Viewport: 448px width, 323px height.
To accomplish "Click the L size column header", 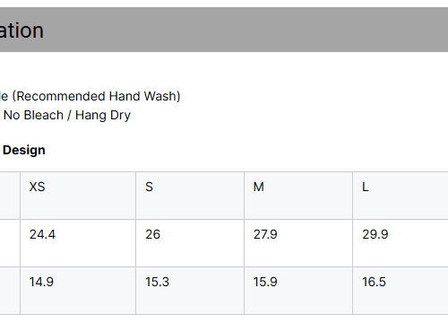I will (x=401, y=196).
